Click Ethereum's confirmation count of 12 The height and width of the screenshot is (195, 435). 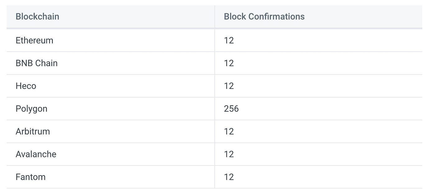pos(229,40)
